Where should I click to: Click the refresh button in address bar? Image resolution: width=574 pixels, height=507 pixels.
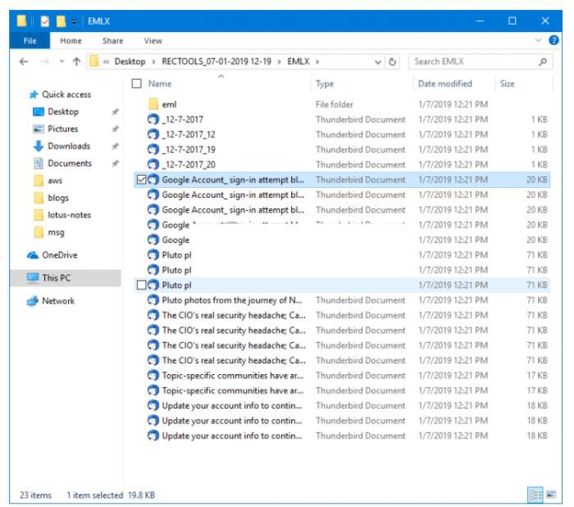[x=393, y=62]
